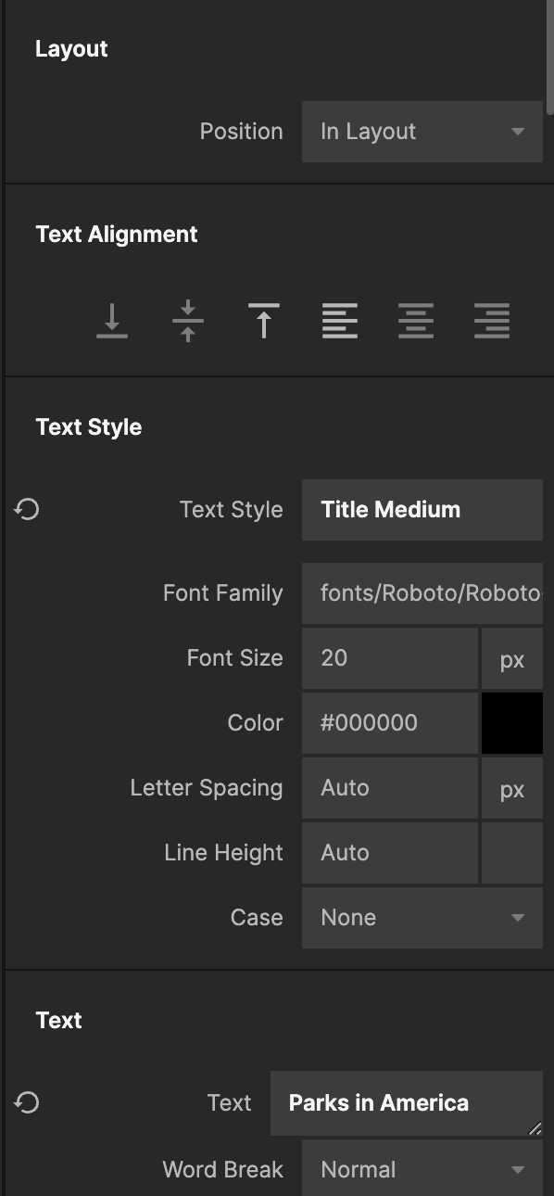Screen dimensions: 554x1196
Task: Set horizontal text alignment to left
Action: [x=340, y=321]
